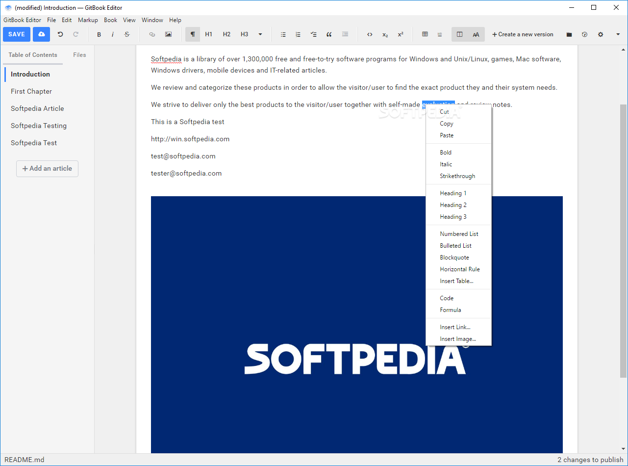Click the insert table toolbar icon
The height and width of the screenshot is (466, 628).
pyautogui.click(x=425, y=34)
